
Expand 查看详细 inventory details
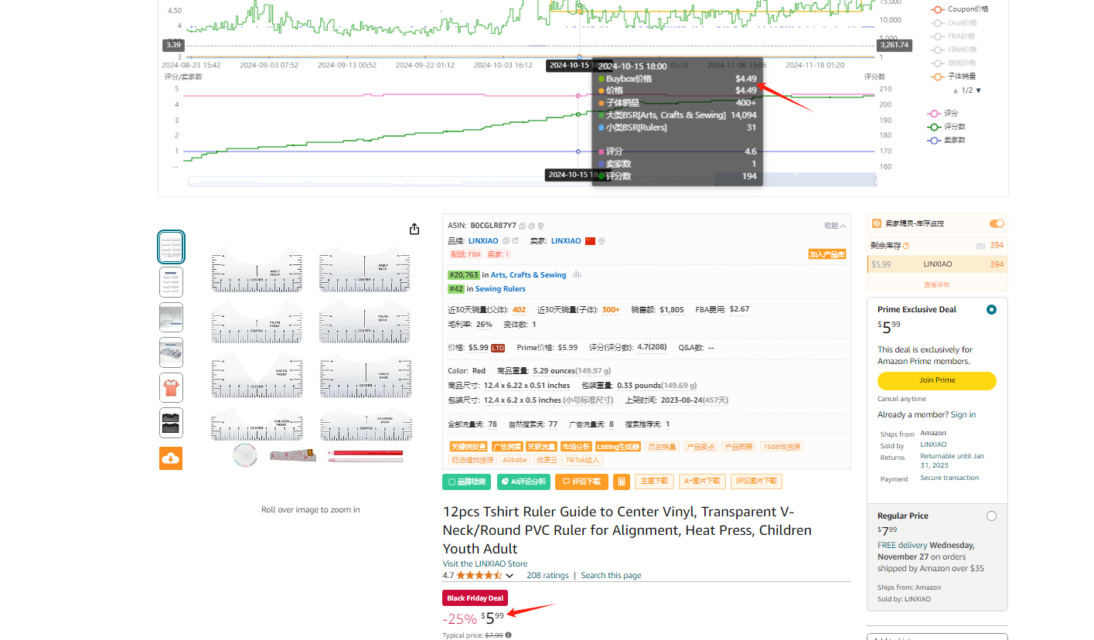click(x=937, y=284)
